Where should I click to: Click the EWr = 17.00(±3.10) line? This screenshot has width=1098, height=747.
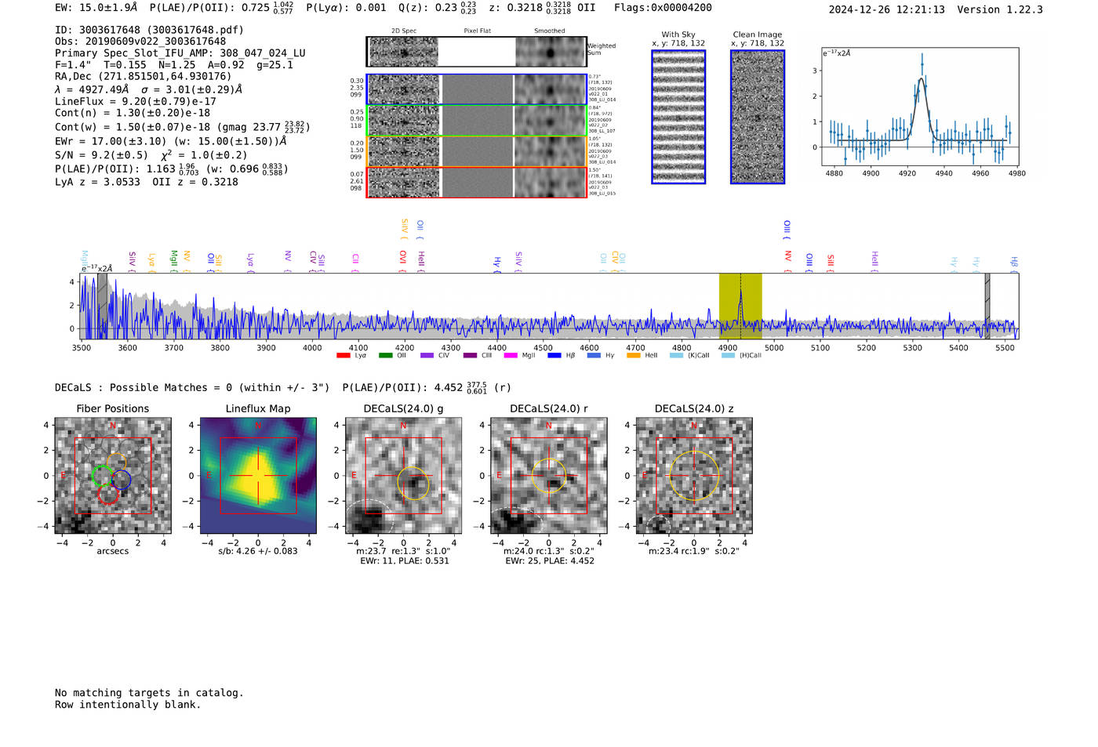[170, 141]
